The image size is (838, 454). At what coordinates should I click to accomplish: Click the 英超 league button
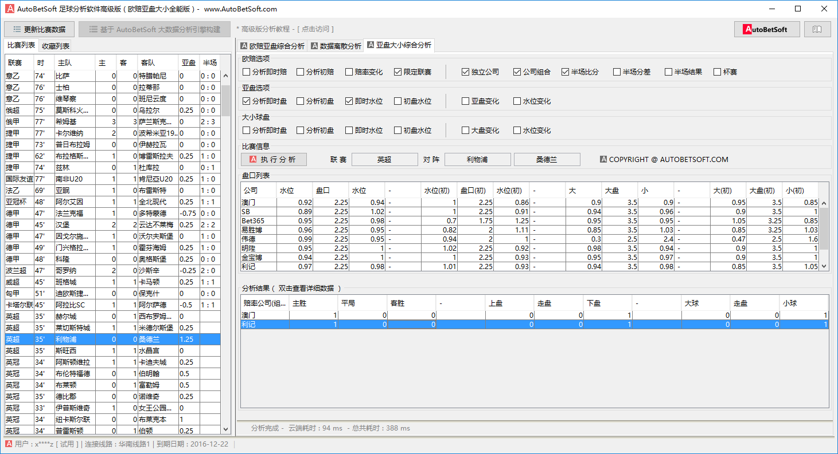pyautogui.click(x=384, y=159)
